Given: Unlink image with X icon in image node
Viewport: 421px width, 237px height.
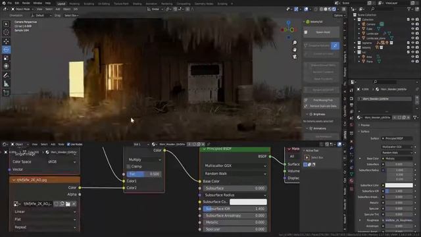Looking at the screenshot, I should (x=74, y=204).
